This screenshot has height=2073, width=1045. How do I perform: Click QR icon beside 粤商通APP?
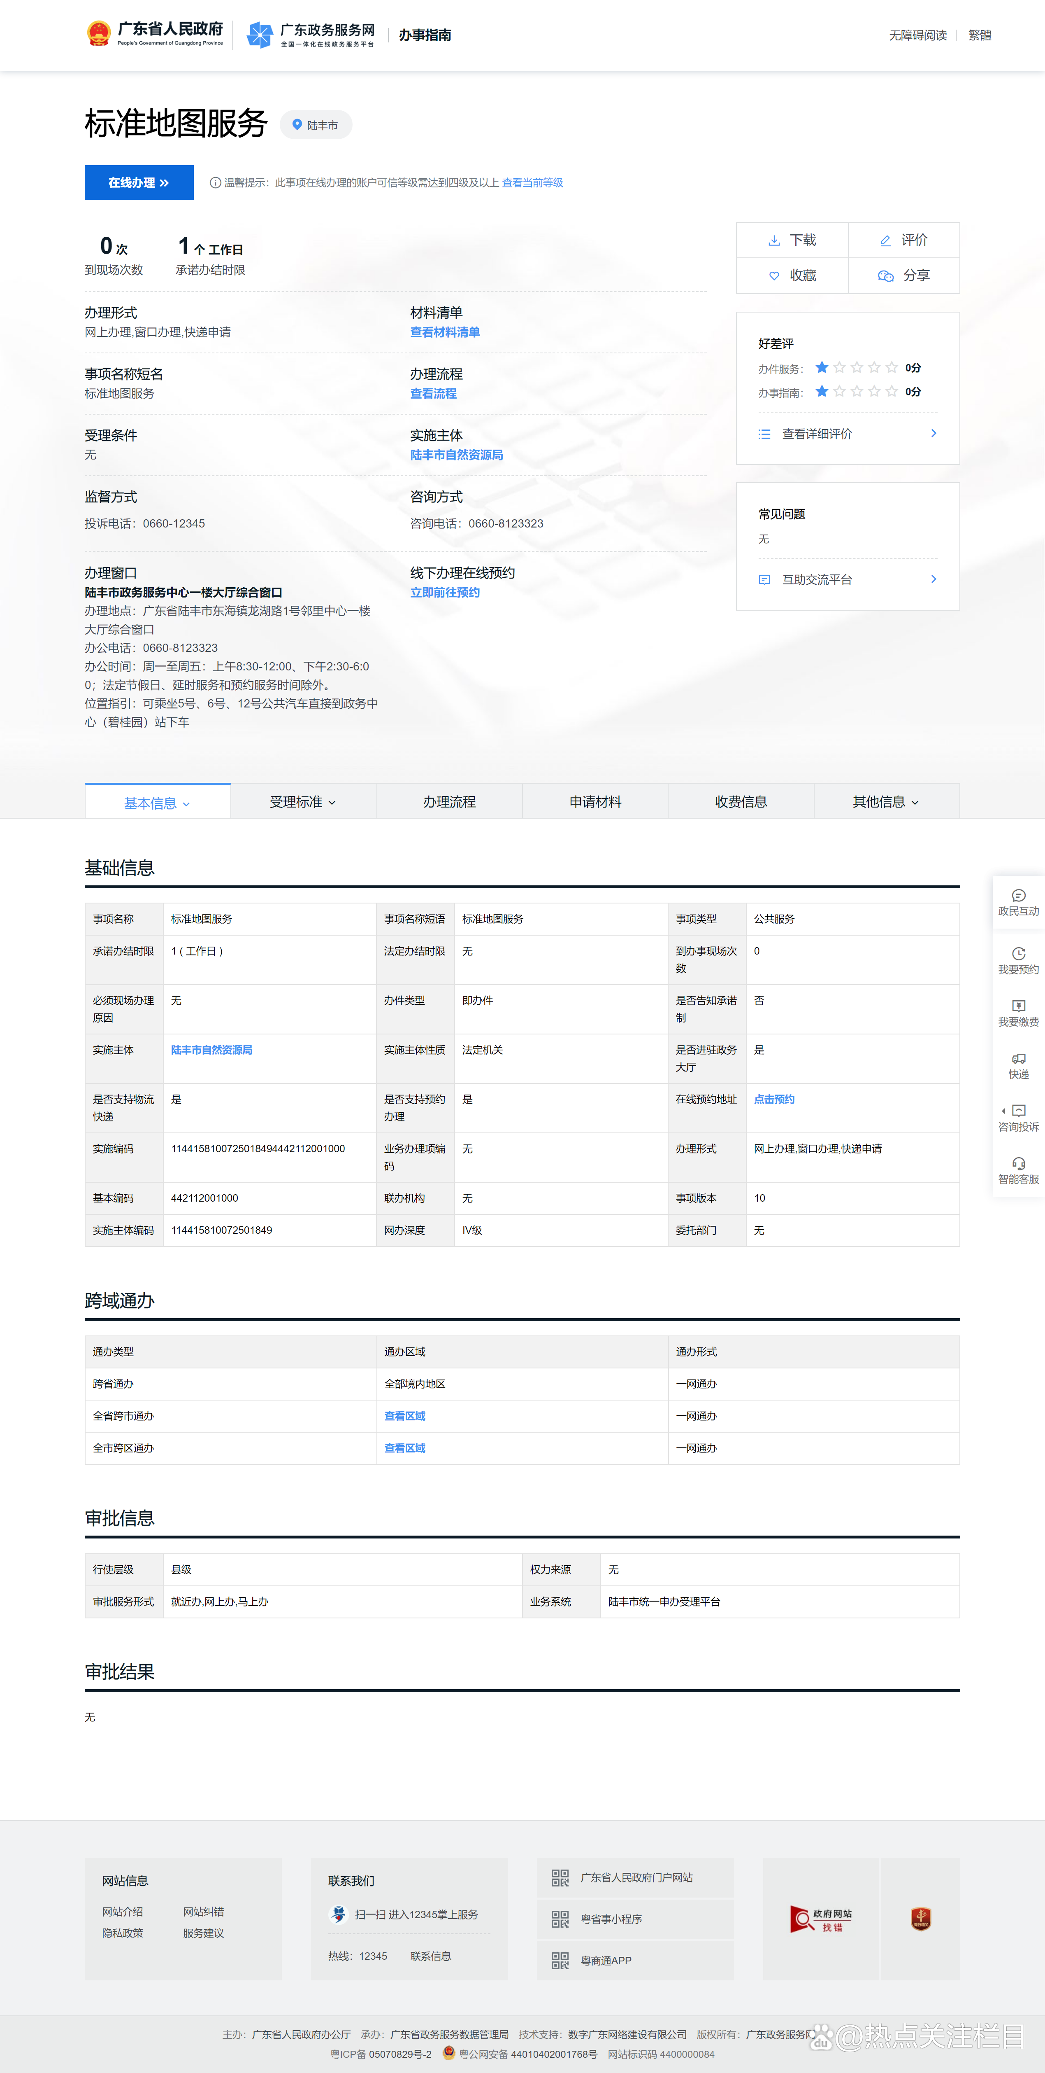(560, 1960)
